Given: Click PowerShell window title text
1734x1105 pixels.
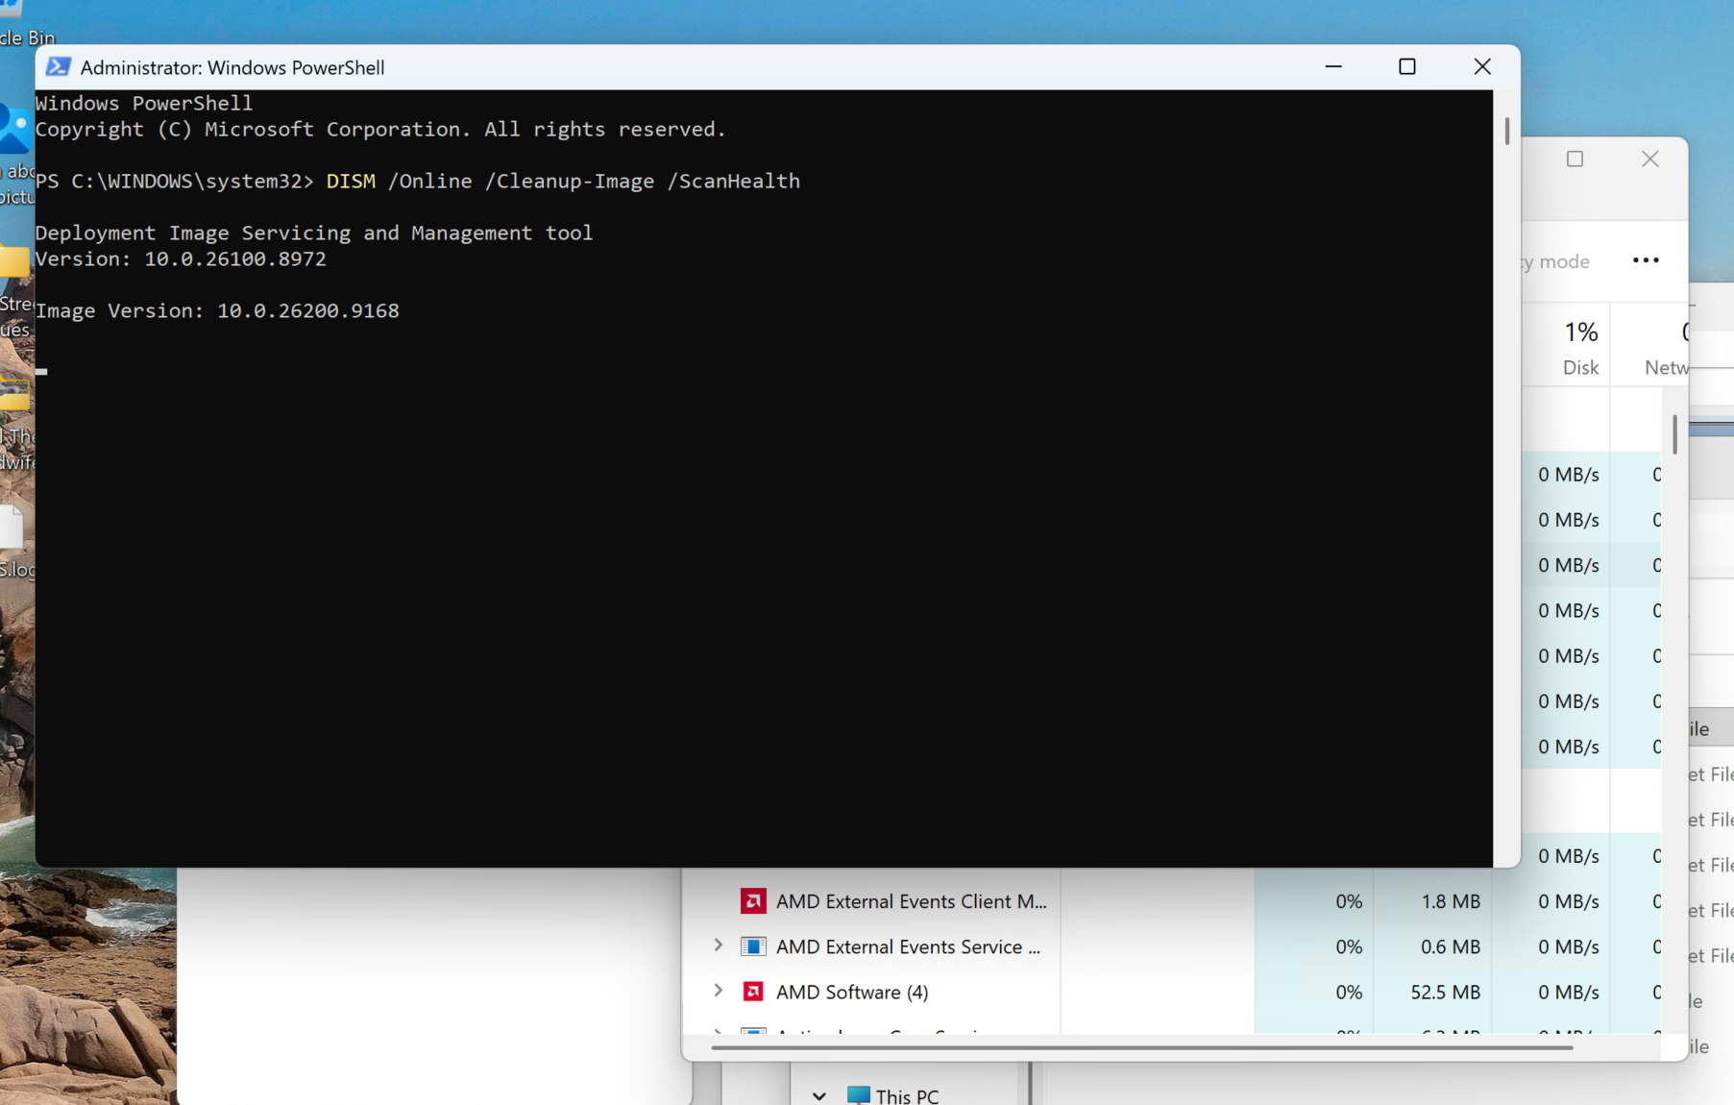Looking at the screenshot, I should tap(232, 67).
